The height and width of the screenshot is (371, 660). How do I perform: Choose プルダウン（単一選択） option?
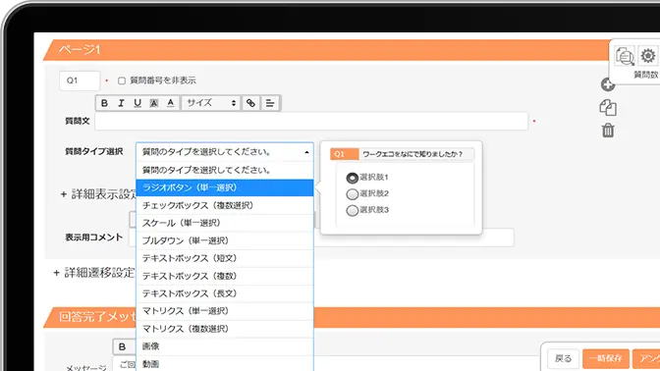click(x=225, y=240)
